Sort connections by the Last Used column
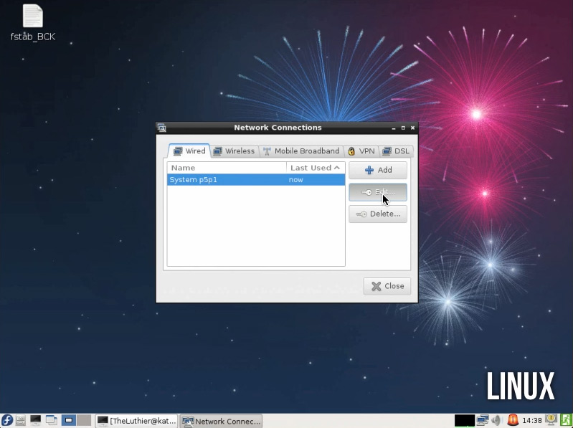The width and height of the screenshot is (573, 428). (316, 168)
